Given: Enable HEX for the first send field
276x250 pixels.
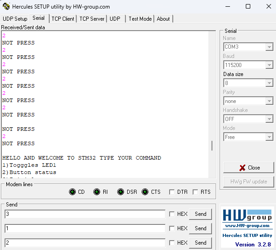Looking at the screenshot, I should tap(172, 214).
